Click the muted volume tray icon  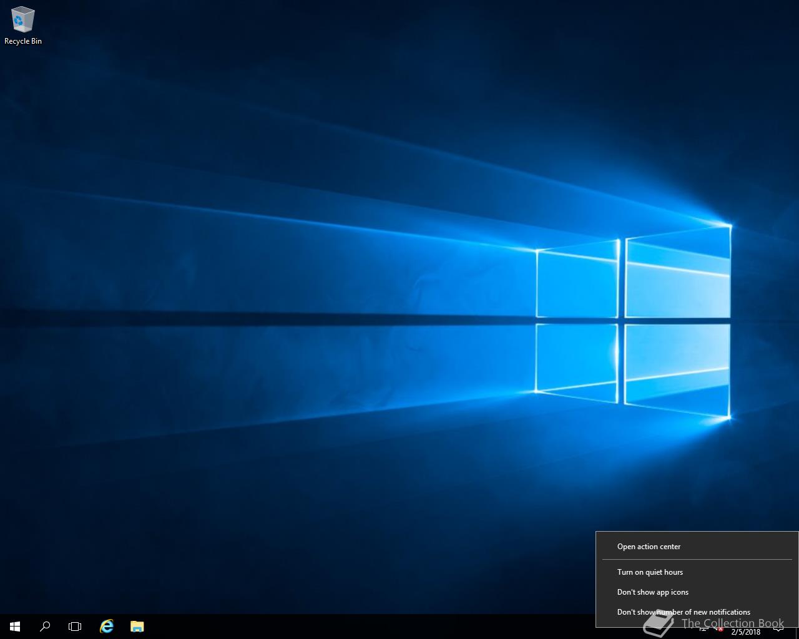pyautogui.click(x=718, y=628)
